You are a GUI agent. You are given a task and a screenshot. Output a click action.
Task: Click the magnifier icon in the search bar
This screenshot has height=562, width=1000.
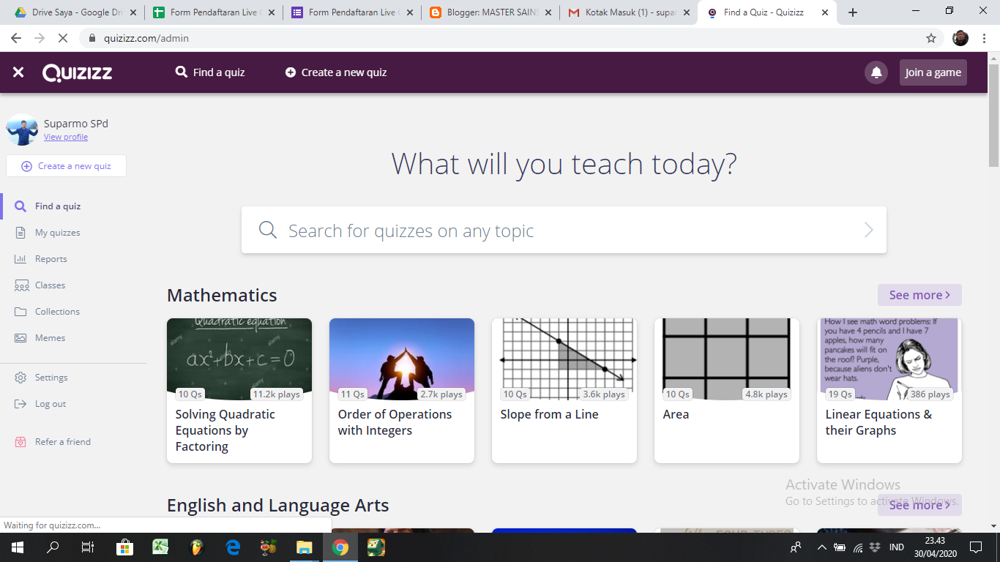(267, 230)
